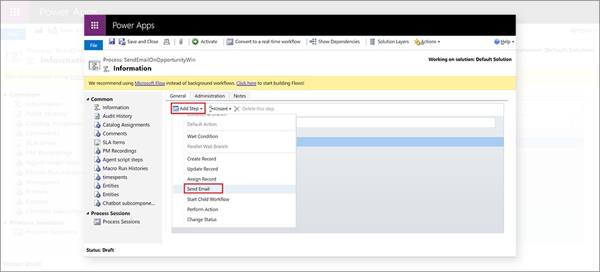600x272 pixels.
Task: Click the Audit History icon
Action: (97, 116)
